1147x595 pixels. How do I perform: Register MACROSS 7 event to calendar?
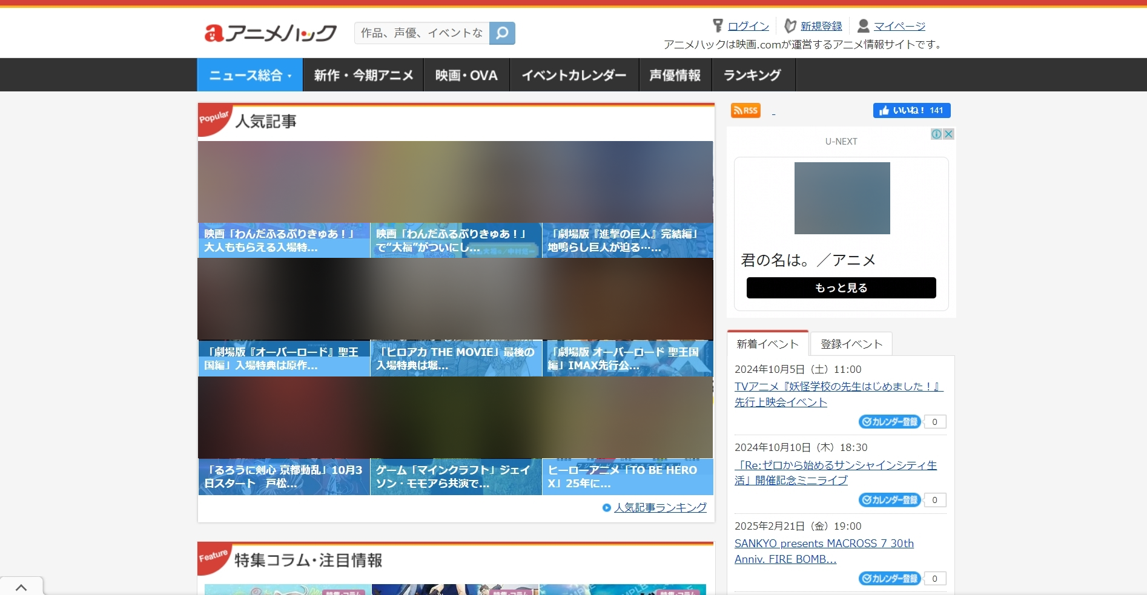[890, 579]
